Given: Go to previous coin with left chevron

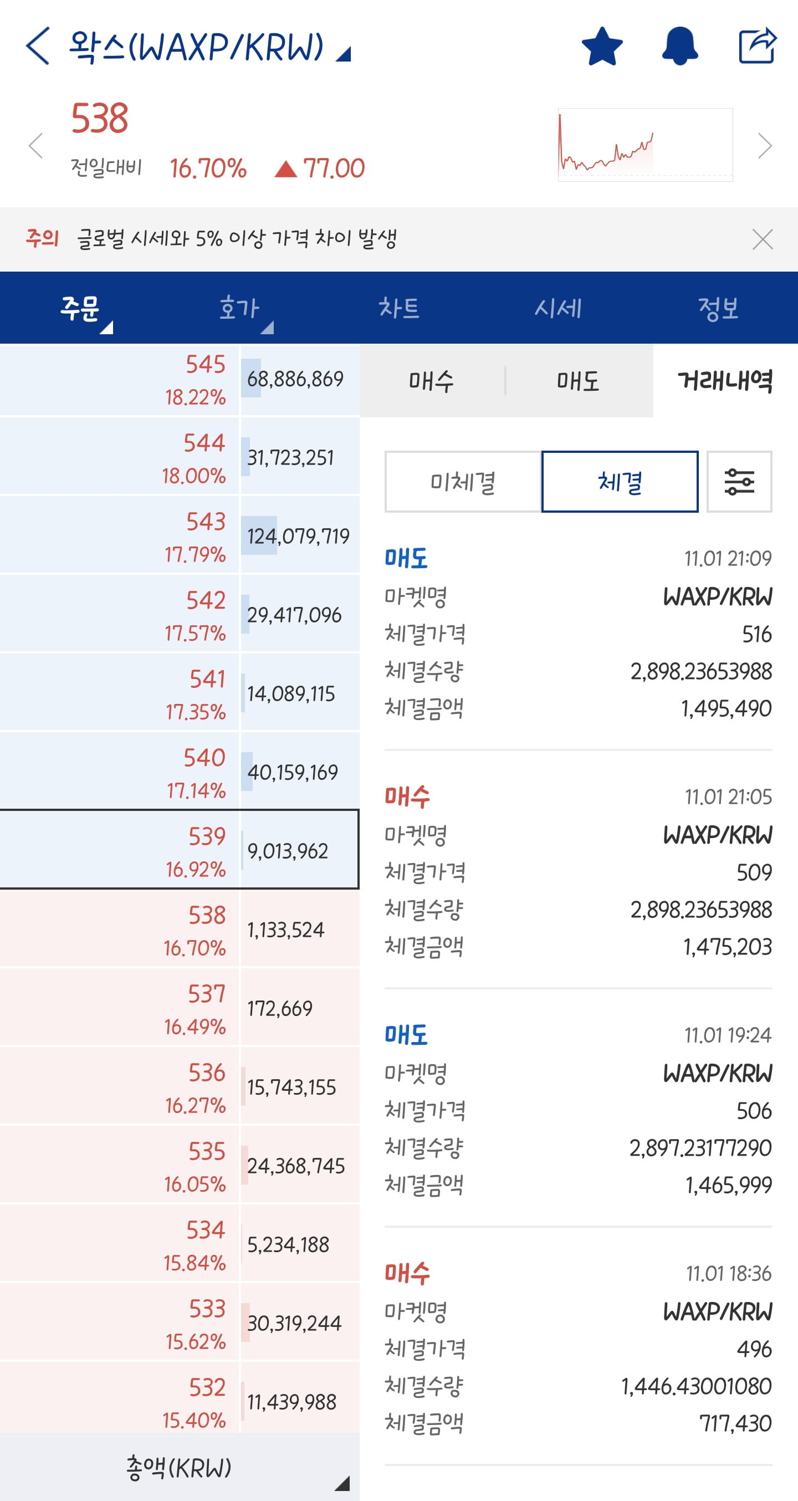Looking at the screenshot, I should pyautogui.click(x=36, y=145).
